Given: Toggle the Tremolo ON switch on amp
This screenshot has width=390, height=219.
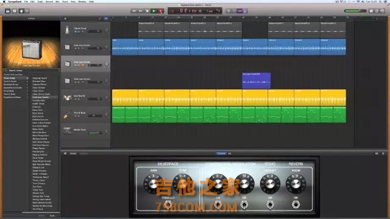Looking at the screenshot, I should click(x=168, y=204).
